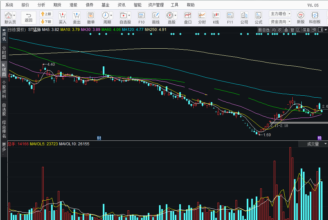Expand the chart options triangle menu
The height and width of the screenshot is (220, 328).
(x=326, y=30)
